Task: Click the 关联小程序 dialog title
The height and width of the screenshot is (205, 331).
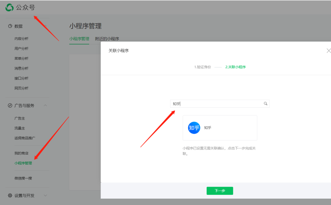Action: click(x=119, y=50)
